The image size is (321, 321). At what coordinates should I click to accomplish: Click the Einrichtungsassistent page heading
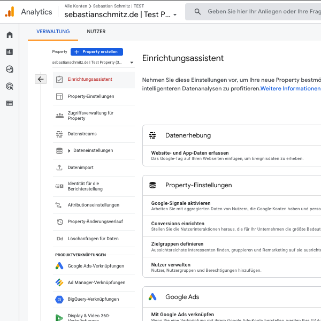click(x=183, y=58)
